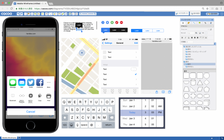Toggle the switch in the settings list mockup

click(x=134, y=69)
